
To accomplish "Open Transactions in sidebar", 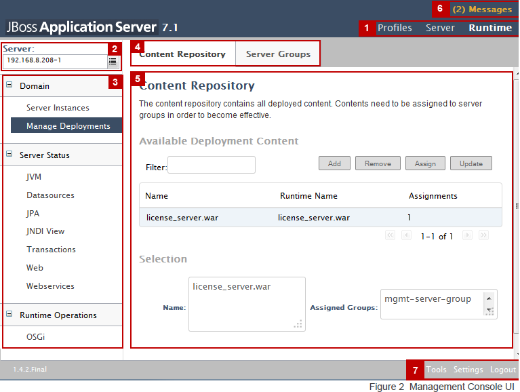I will click(51, 250).
